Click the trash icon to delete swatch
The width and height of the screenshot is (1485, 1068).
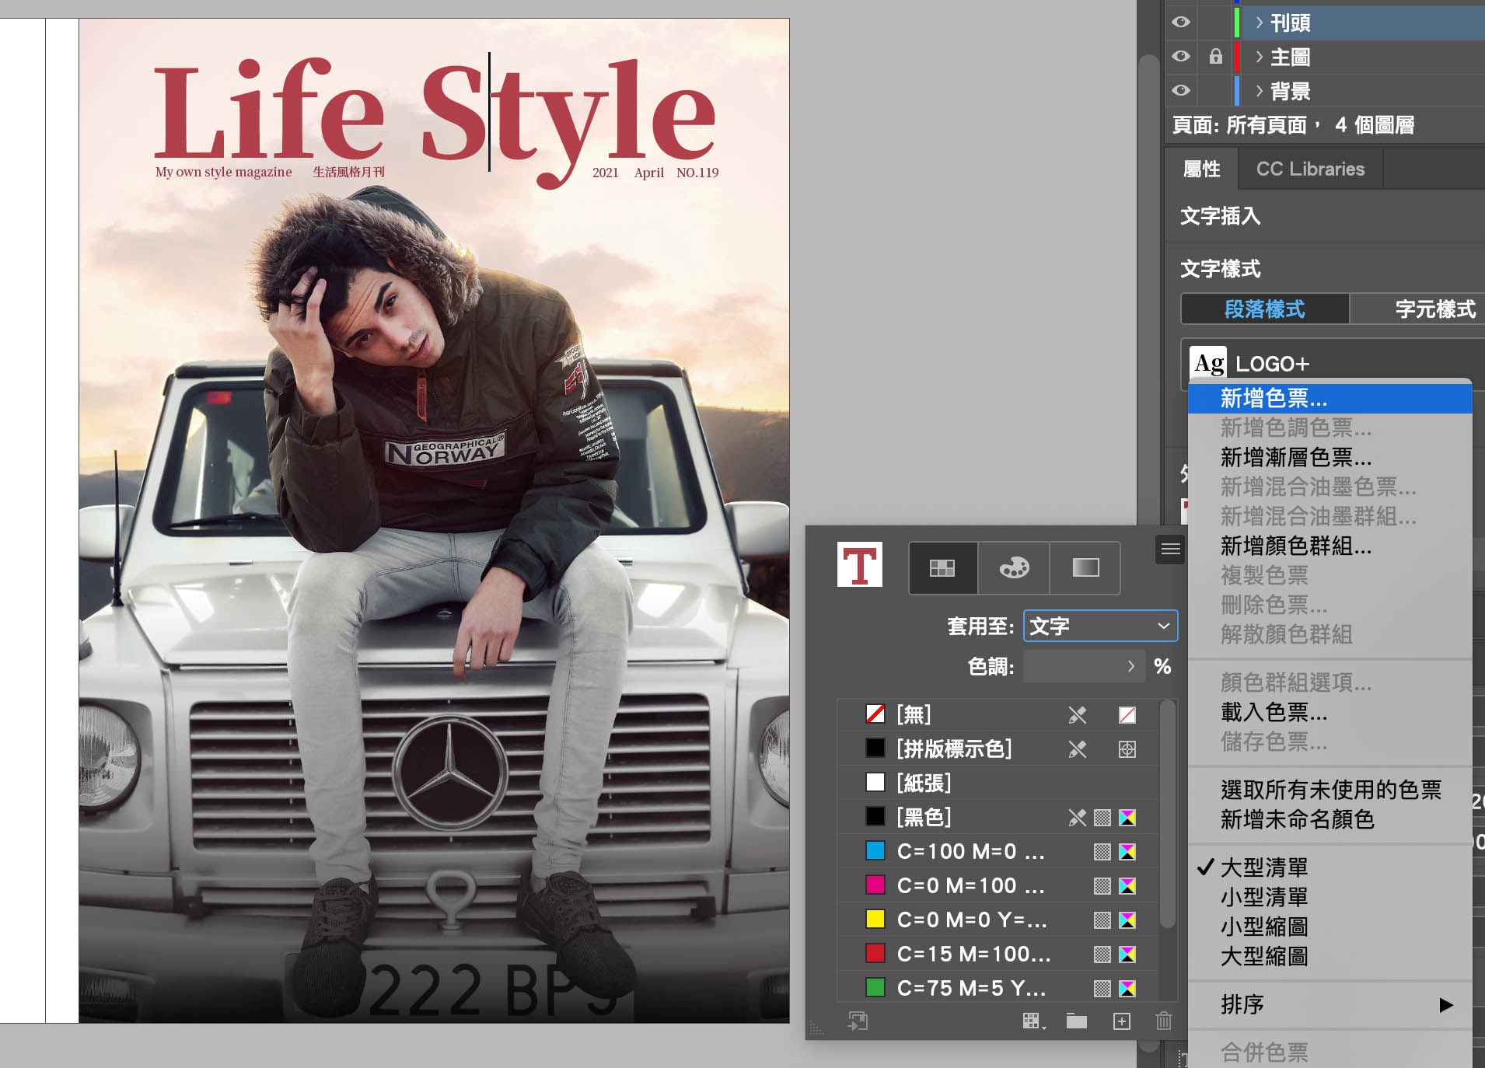point(1163,1021)
